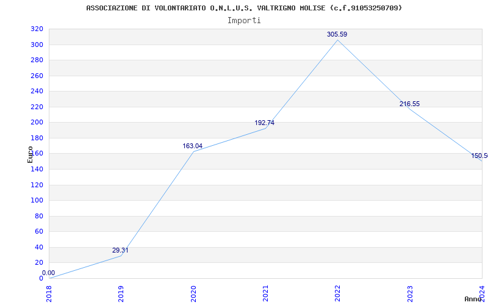Click the 2024 x-axis year label
This screenshot has height=305, width=488.
pos(482,293)
